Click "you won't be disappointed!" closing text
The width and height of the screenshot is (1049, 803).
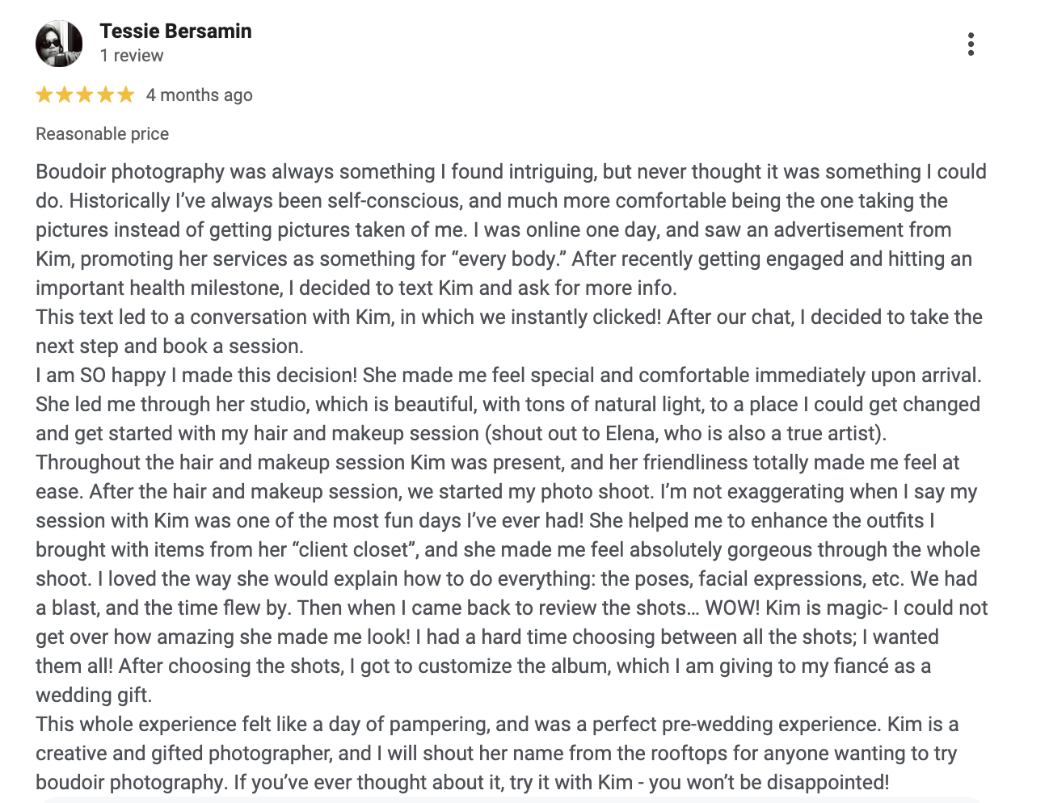[x=769, y=783]
